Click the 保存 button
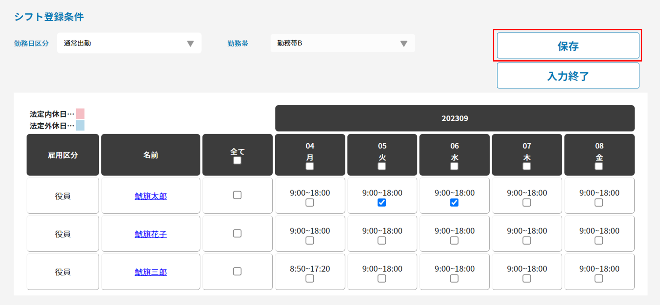660x305 pixels. click(568, 46)
